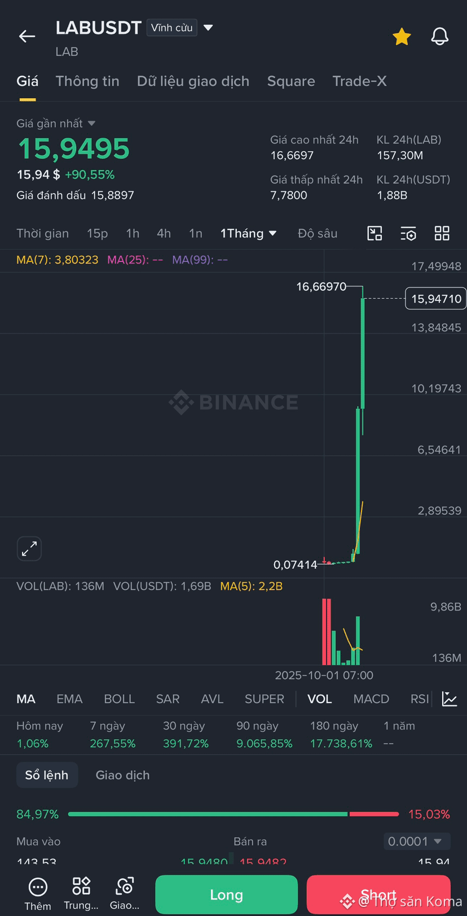Tap the 24h high value 16,6697
The width and height of the screenshot is (467, 916).
coord(292,155)
